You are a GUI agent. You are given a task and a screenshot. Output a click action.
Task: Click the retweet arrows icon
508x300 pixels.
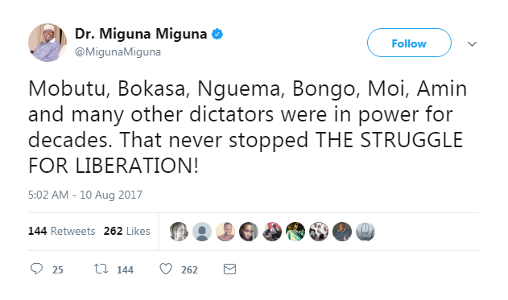[101, 269]
